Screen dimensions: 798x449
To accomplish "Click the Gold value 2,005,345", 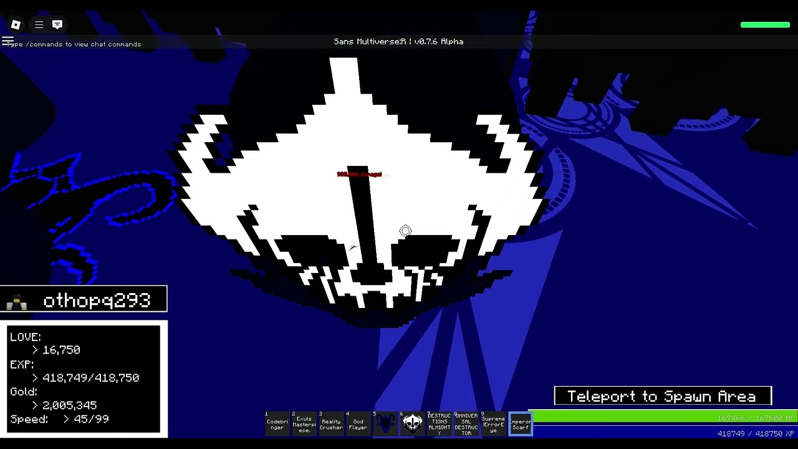I will (69, 405).
